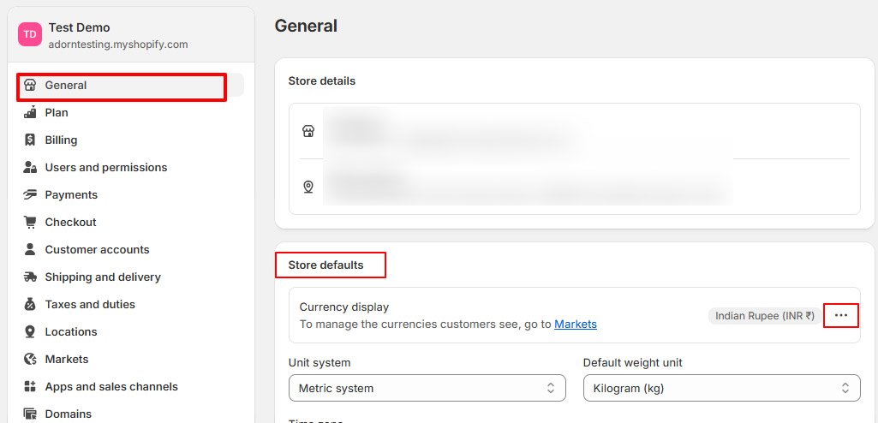The width and height of the screenshot is (878, 423).
Task: Navigate to Apps and sales channels
Action: [111, 386]
